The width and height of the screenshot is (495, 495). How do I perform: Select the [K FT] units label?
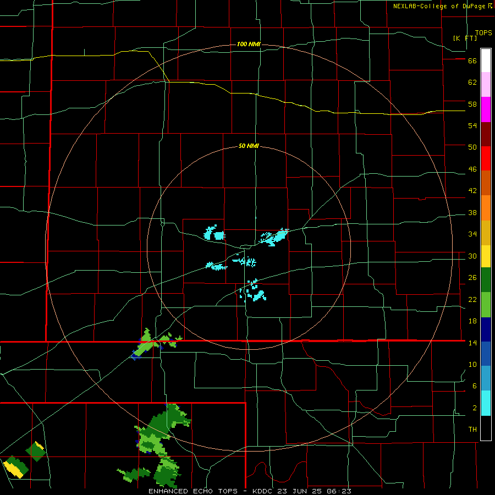[x=465, y=38]
